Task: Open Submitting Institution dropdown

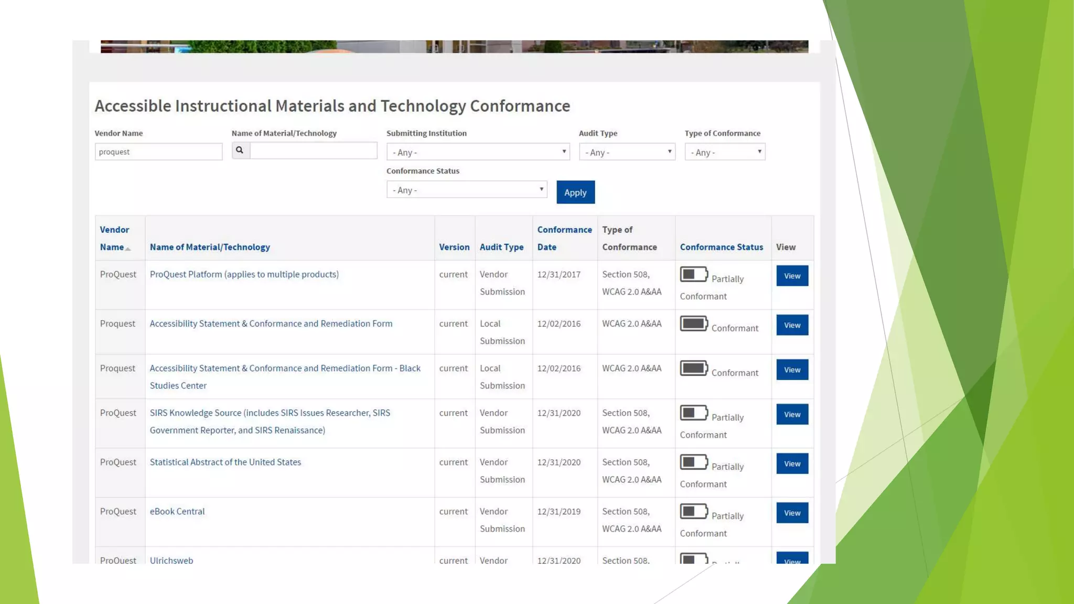Action: pyautogui.click(x=478, y=152)
